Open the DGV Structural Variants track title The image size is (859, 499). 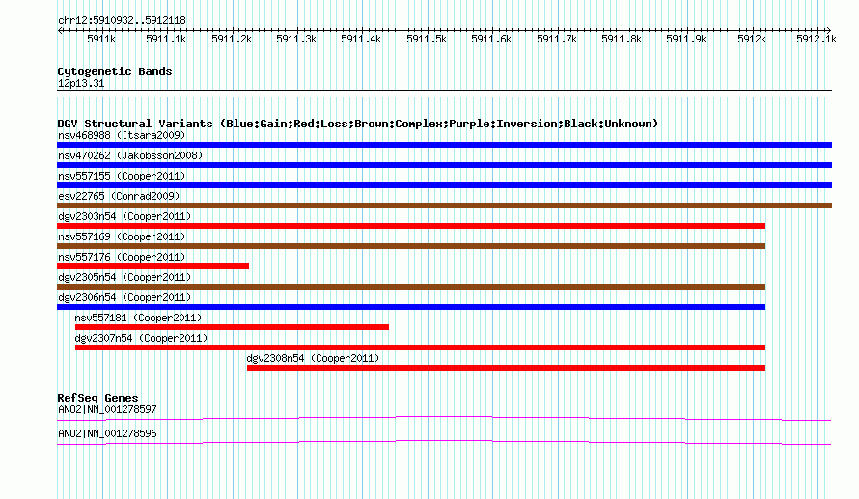pyautogui.click(x=358, y=124)
